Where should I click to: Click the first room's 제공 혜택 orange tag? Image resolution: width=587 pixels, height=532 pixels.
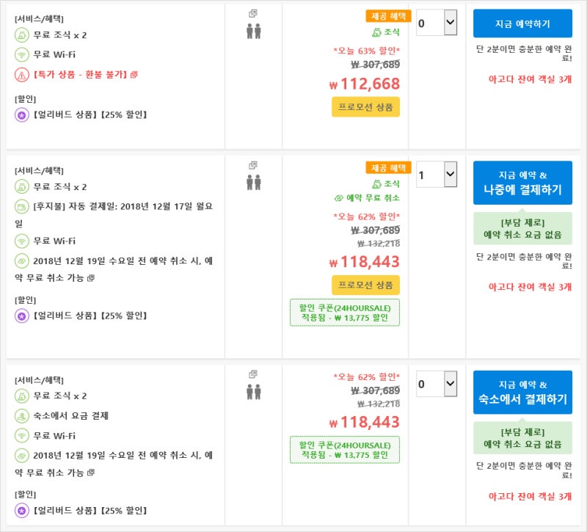pos(388,15)
